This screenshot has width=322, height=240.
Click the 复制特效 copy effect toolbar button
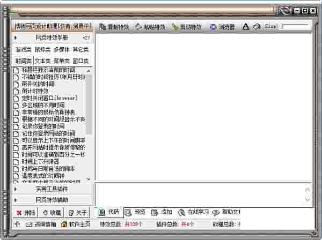click(x=114, y=27)
